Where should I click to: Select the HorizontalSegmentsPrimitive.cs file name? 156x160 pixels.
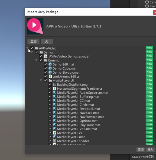[80, 89]
